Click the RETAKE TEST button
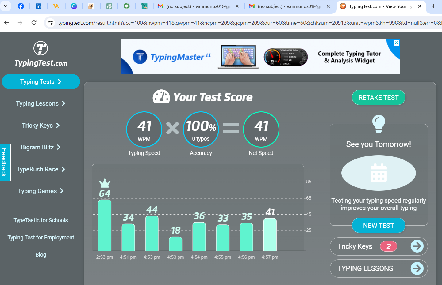 tap(379, 97)
